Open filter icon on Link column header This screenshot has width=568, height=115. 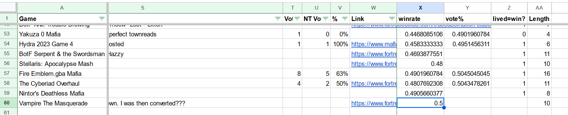tap(392, 19)
